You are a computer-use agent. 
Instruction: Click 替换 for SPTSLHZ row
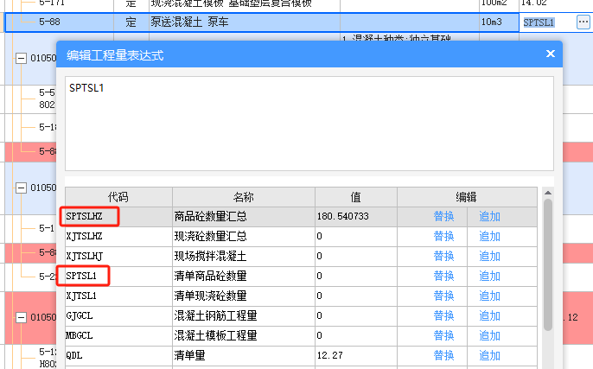click(x=443, y=216)
